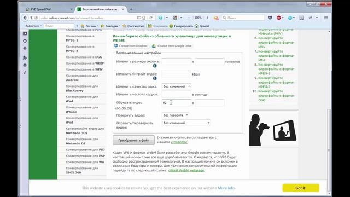The width and height of the screenshot is (350, 197).
Task: Open conversion for iPad link
Action: pos(82,99)
